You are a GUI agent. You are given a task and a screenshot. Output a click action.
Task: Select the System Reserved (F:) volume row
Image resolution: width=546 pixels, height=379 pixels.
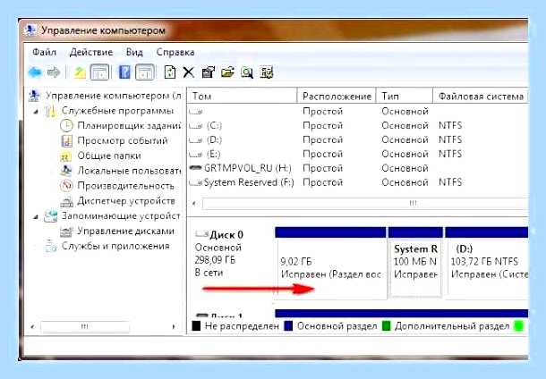(x=358, y=182)
